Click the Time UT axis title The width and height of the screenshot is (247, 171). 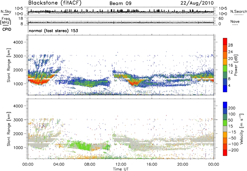tap(121, 169)
